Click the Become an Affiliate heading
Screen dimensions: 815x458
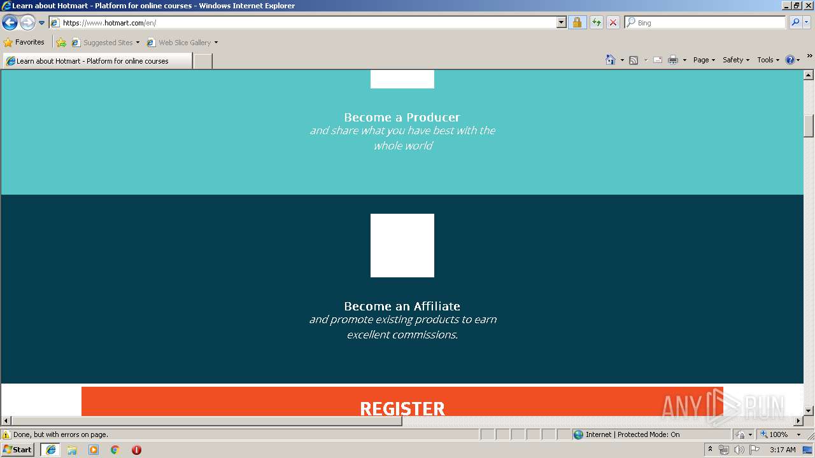coord(402,306)
